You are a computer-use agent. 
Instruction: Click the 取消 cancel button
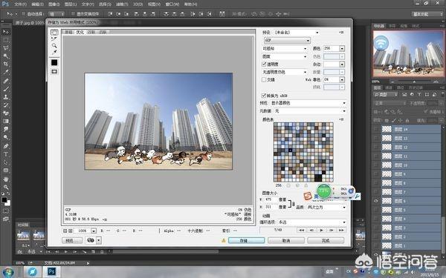(x=286, y=240)
